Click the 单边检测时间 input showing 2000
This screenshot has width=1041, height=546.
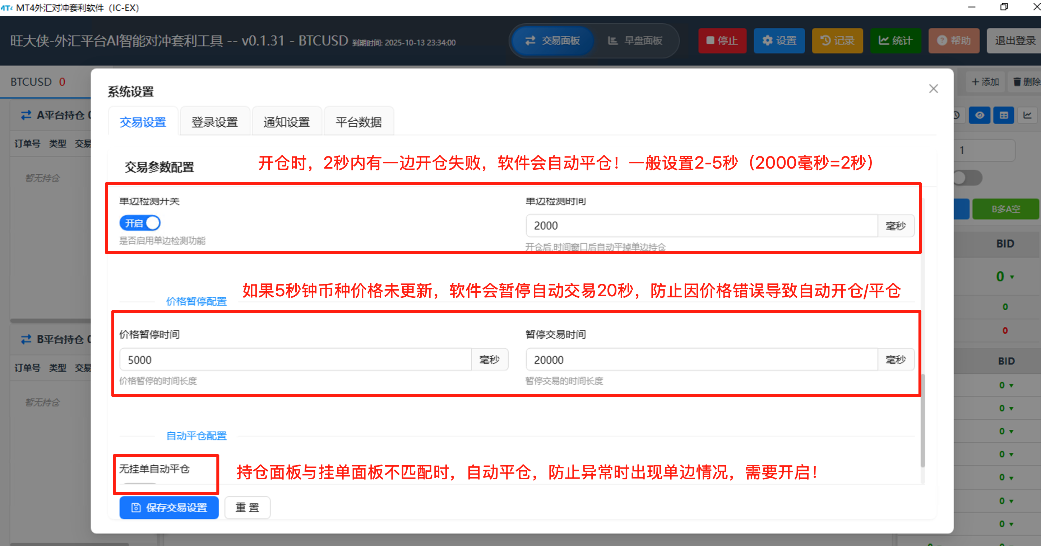[x=701, y=226]
